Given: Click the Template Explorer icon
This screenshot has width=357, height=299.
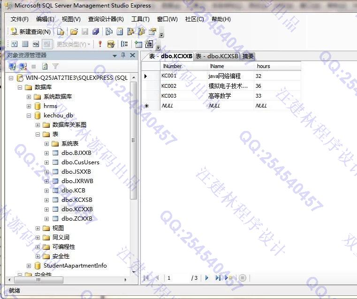Looking at the screenshot, I should (141, 31).
